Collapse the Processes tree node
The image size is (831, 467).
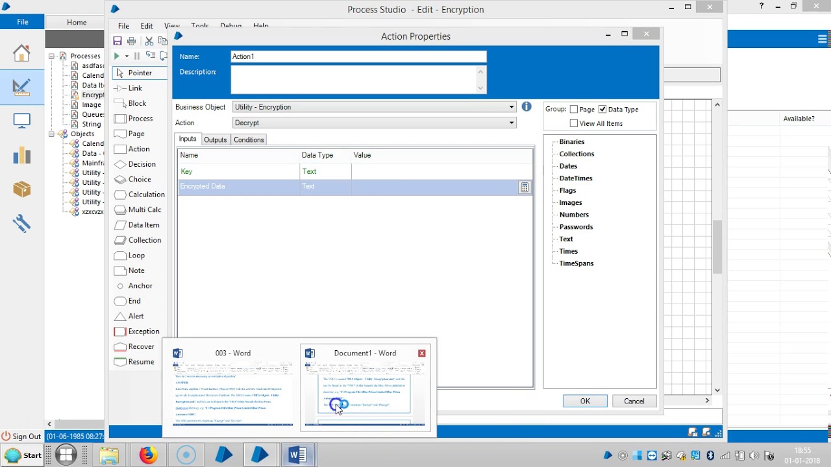52,56
